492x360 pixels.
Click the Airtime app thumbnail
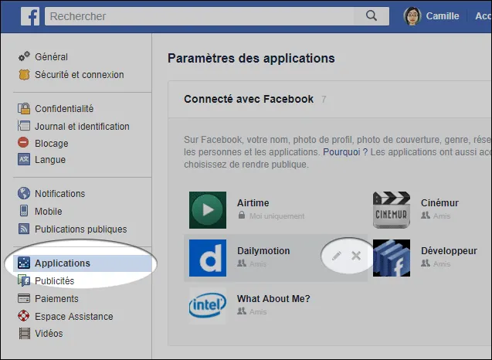208,210
